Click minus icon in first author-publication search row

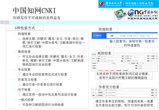point(93,90)
